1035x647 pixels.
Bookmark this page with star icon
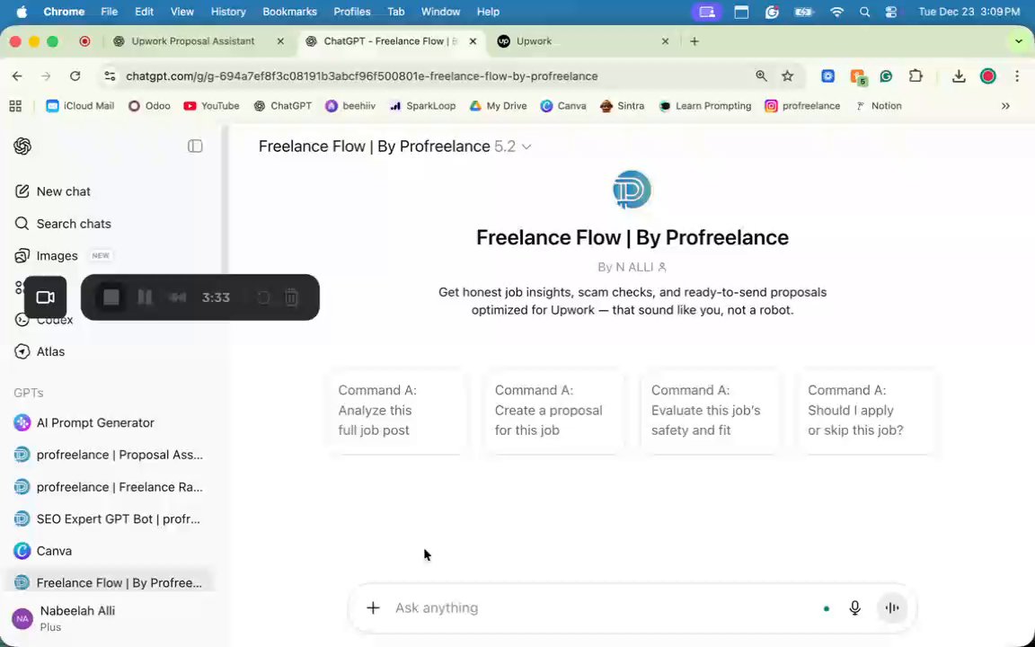click(x=787, y=75)
